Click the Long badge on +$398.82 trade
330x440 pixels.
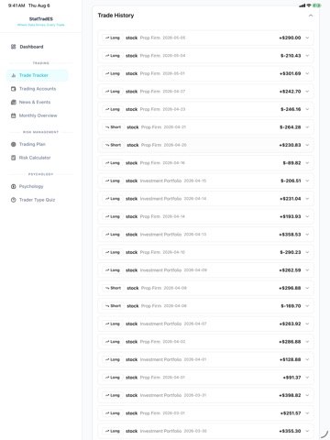[x=113, y=395]
